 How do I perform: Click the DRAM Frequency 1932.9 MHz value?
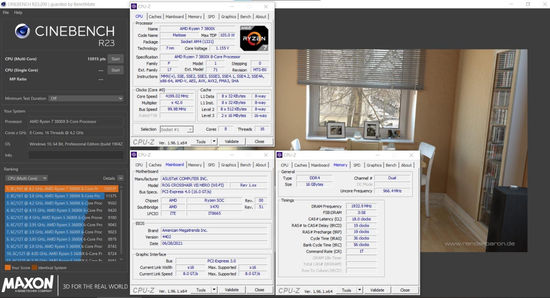(361, 206)
